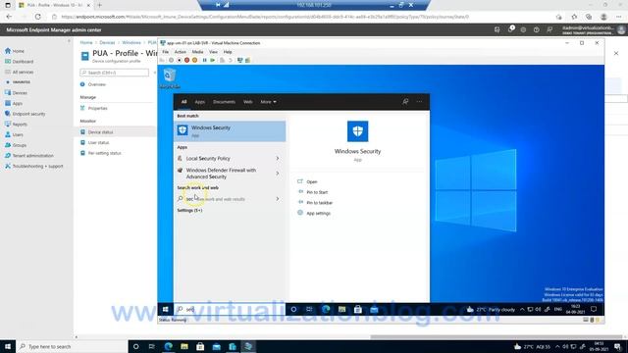
Task: Open Windows Security best match result
Action: tap(230, 131)
